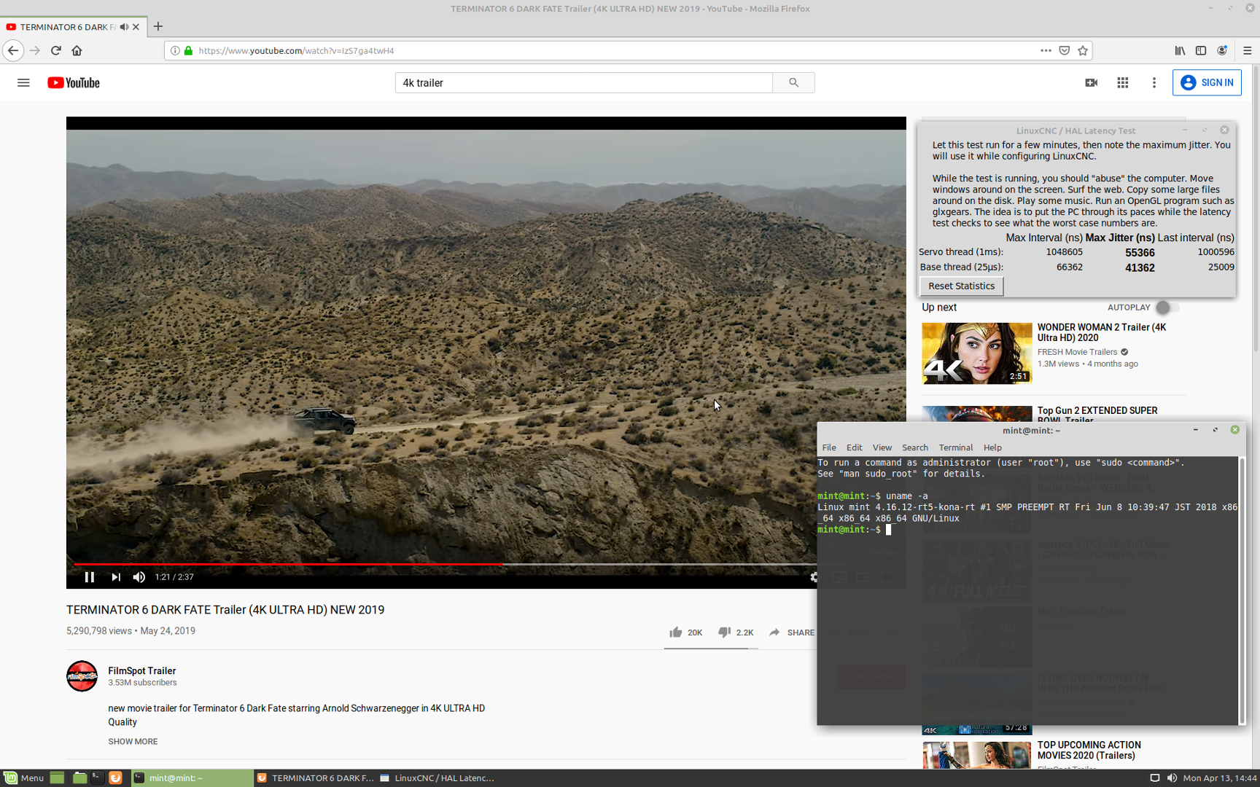
Task: Dislike the video with 2.2K thumbs down
Action: pyautogui.click(x=735, y=632)
